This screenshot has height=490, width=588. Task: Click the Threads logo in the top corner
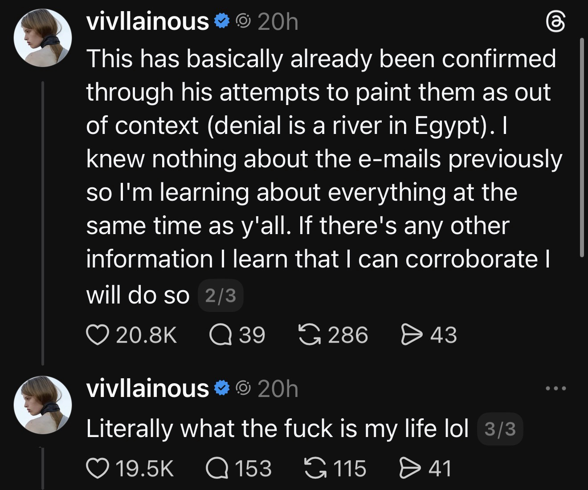tap(557, 22)
